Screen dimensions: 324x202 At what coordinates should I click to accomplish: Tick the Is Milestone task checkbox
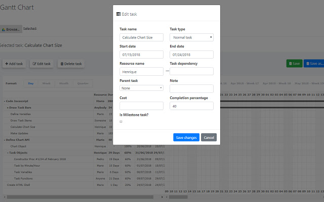[121, 121]
